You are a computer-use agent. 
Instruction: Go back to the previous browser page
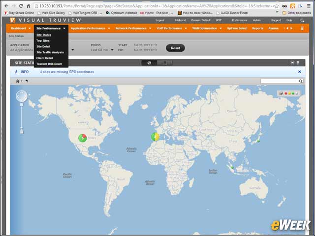click(x=6, y=6)
